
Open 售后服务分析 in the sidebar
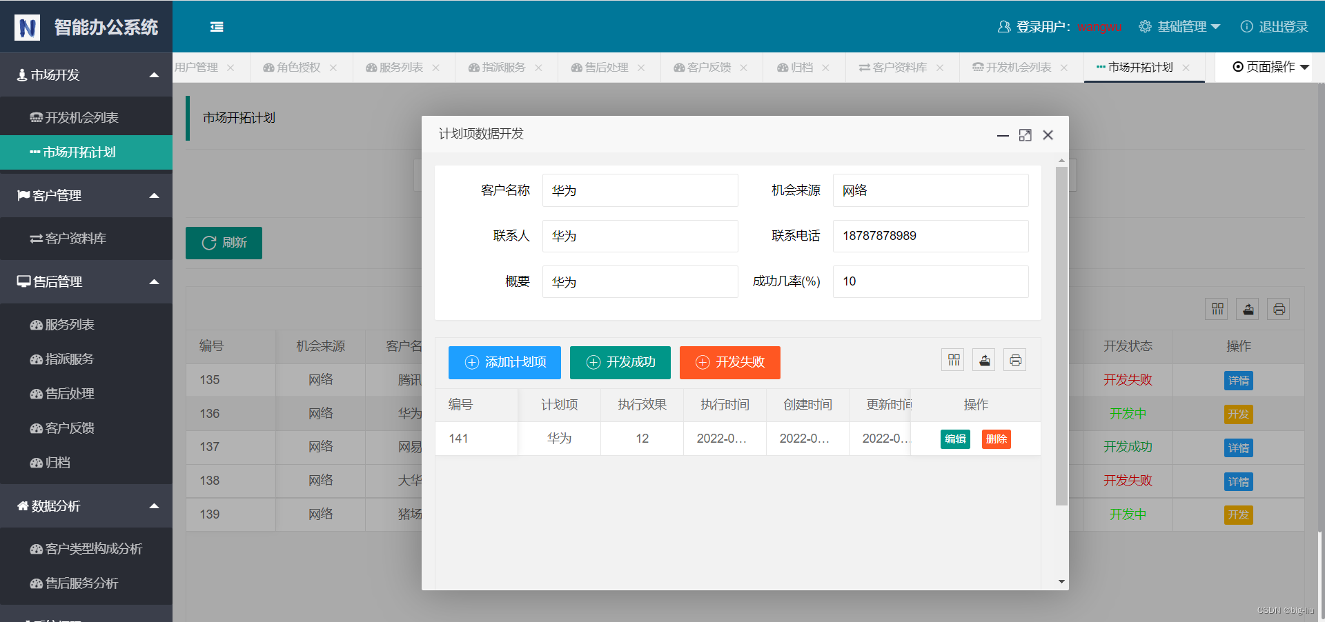click(86, 583)
